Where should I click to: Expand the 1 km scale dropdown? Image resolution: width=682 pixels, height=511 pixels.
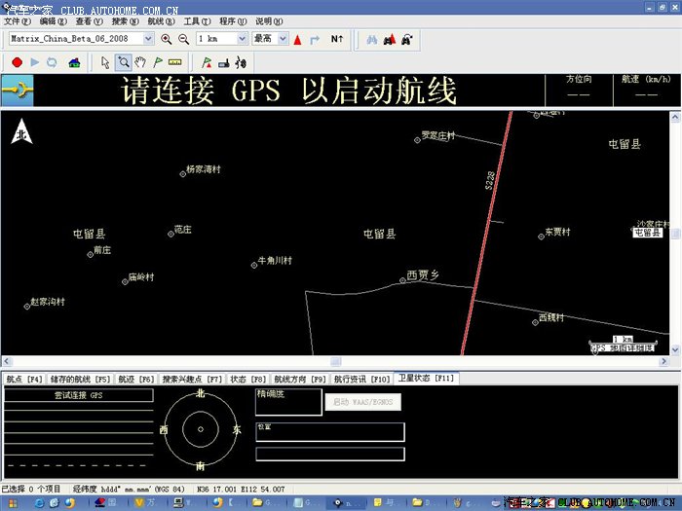point(242,39)
